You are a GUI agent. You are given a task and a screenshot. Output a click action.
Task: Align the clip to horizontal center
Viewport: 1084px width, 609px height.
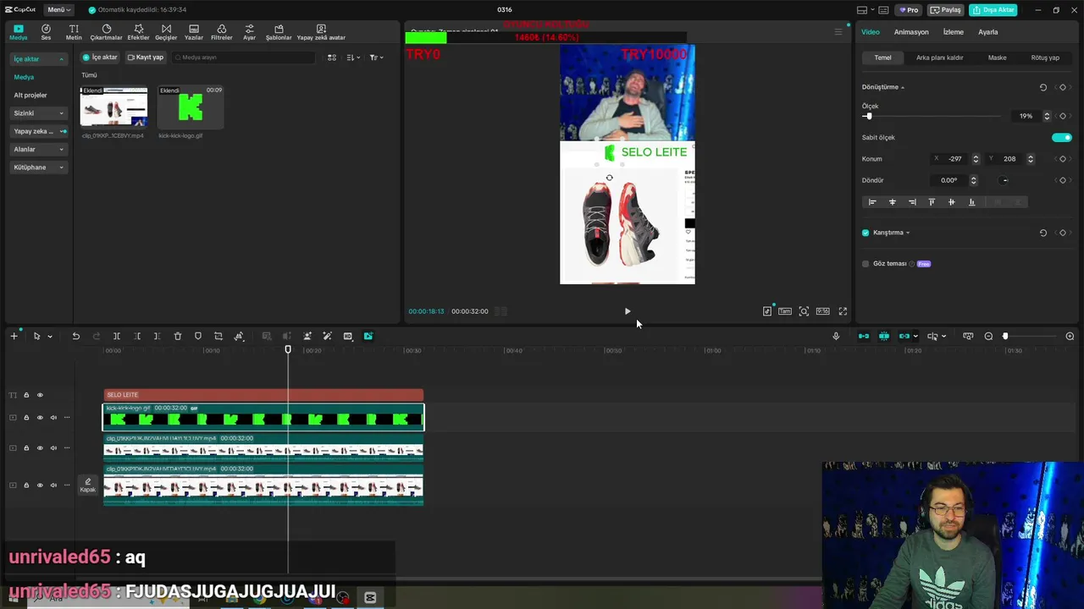tap(892, 202)
